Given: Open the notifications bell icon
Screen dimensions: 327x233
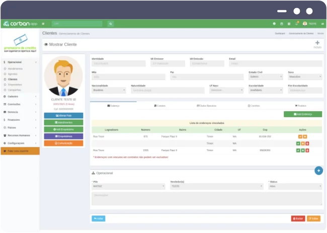Looking at the screenshot, I should 297,24.
